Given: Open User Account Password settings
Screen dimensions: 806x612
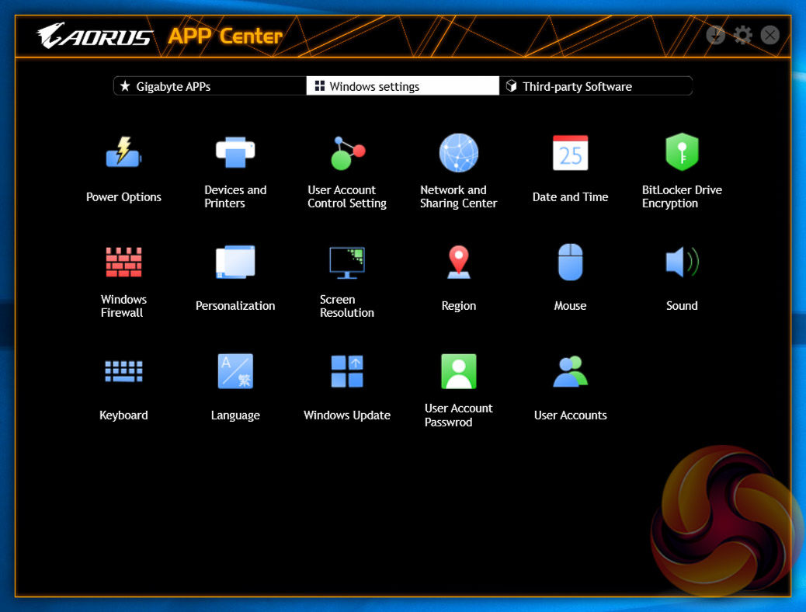Looking at the screenshot, I should click(x=459, y=371).
